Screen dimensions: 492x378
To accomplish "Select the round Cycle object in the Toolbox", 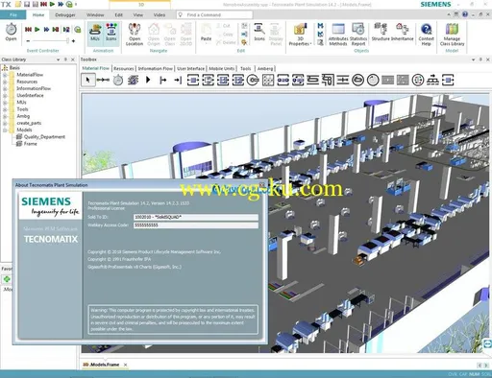I will (373, 80).
